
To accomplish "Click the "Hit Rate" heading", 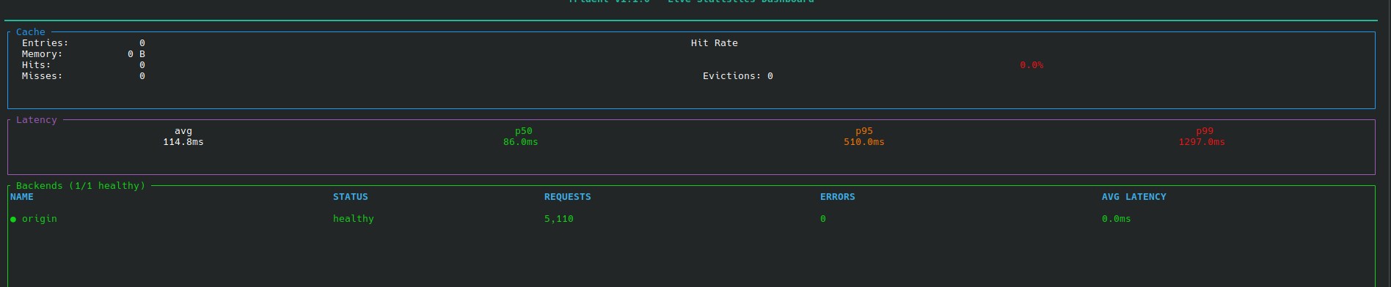I will 715,43.
